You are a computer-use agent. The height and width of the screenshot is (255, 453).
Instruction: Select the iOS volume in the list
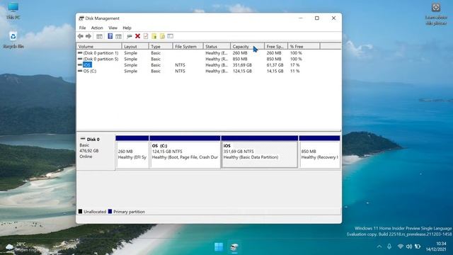(87, 65)
